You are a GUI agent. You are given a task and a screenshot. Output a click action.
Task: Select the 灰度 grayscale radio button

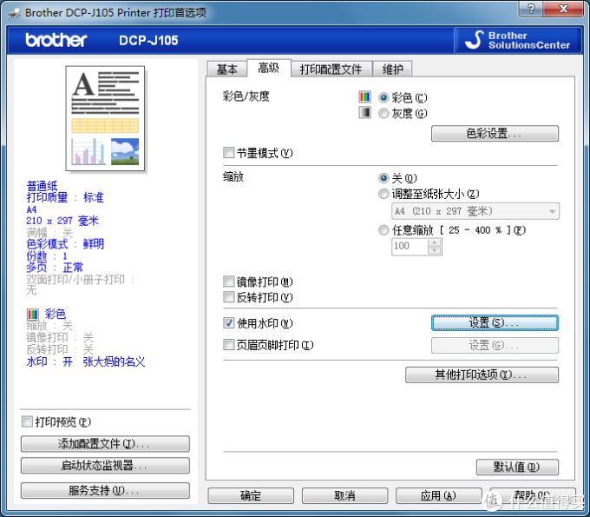(383, 113)
